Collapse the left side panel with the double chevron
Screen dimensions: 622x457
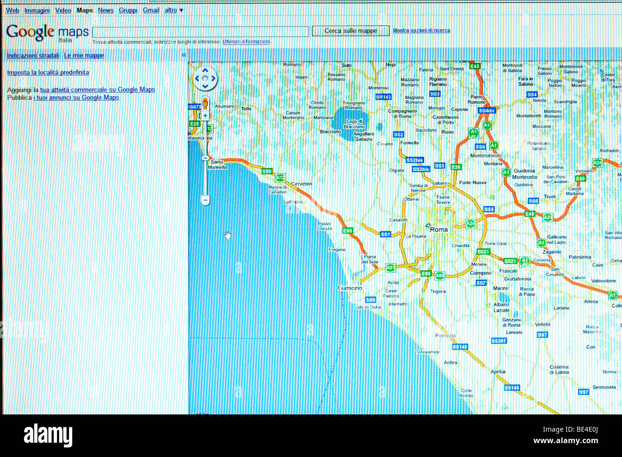[x=184, y=55]
